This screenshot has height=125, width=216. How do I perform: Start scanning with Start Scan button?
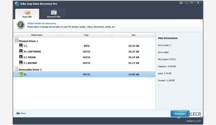point(180,114)
